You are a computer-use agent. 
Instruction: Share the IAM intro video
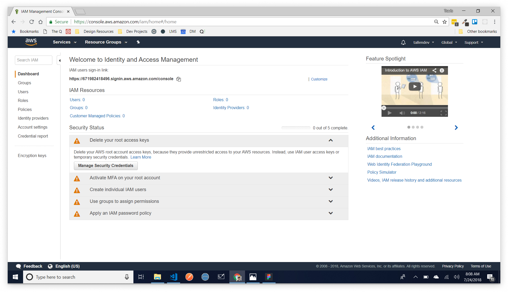434,70
